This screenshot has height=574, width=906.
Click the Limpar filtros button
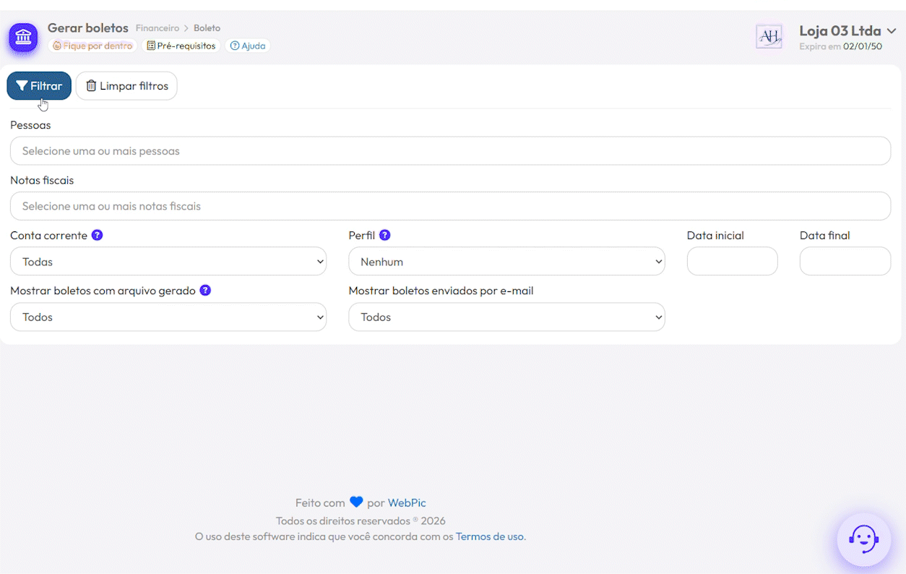pos(126,86)
